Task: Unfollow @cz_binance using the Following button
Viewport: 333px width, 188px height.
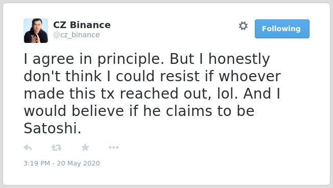Action: 282,29
